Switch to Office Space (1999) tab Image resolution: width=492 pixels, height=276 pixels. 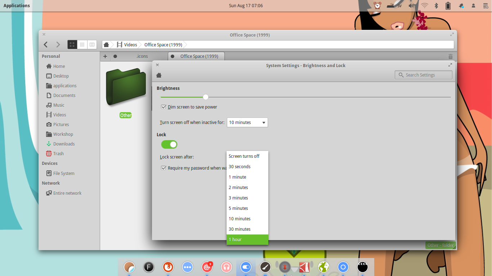tap(196, 56)
